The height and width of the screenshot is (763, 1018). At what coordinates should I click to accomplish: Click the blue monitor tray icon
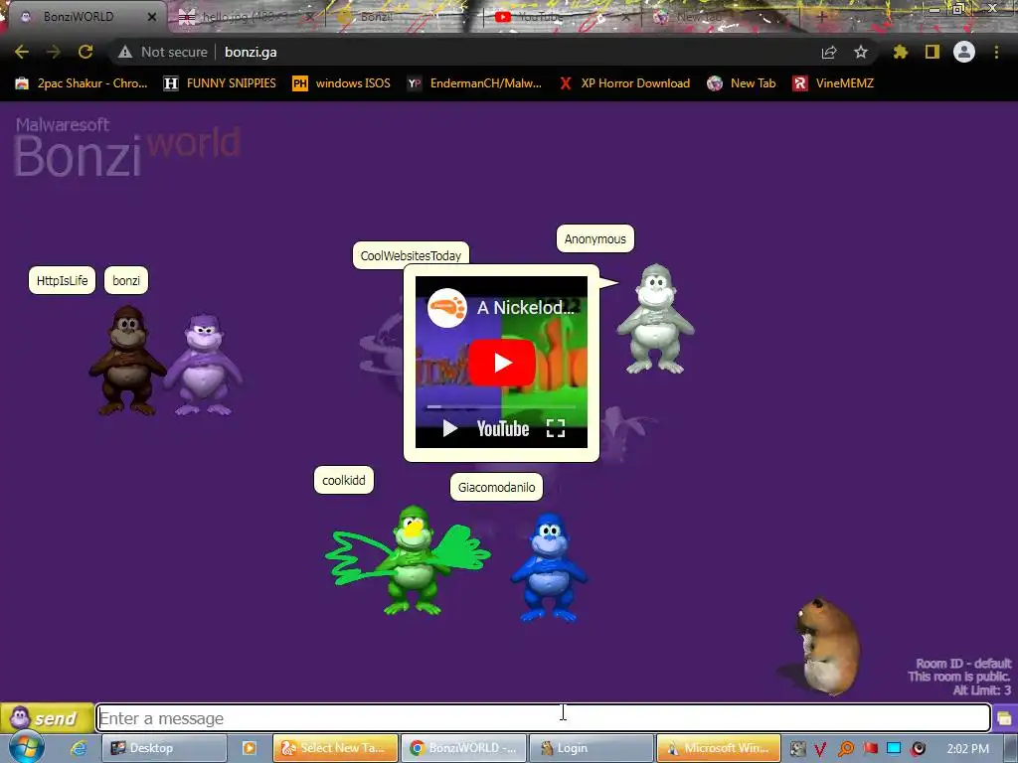click(x=894, y=748)
